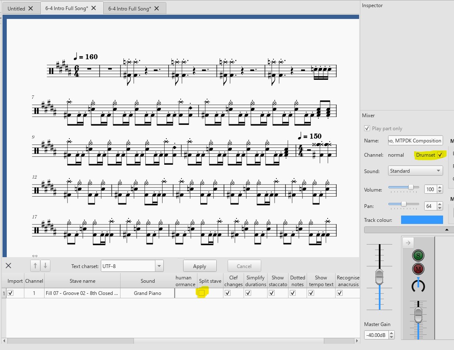Click the up stepper arrow beside Volume value
The image size is (454, 350).
click(x=440, y=187)
